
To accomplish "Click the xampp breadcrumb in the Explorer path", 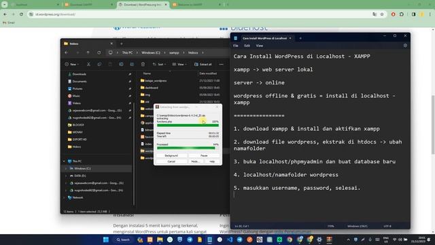I will tap(174, 52).
